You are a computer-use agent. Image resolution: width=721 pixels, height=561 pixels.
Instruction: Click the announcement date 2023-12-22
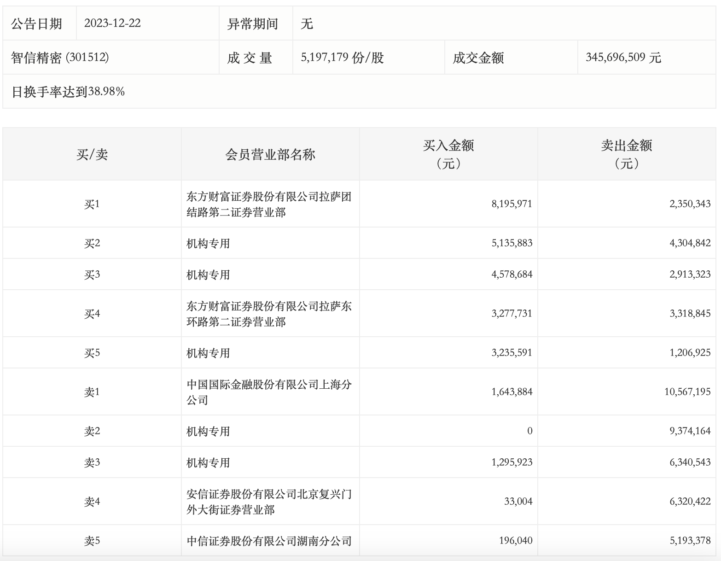[x=112, y=23]
